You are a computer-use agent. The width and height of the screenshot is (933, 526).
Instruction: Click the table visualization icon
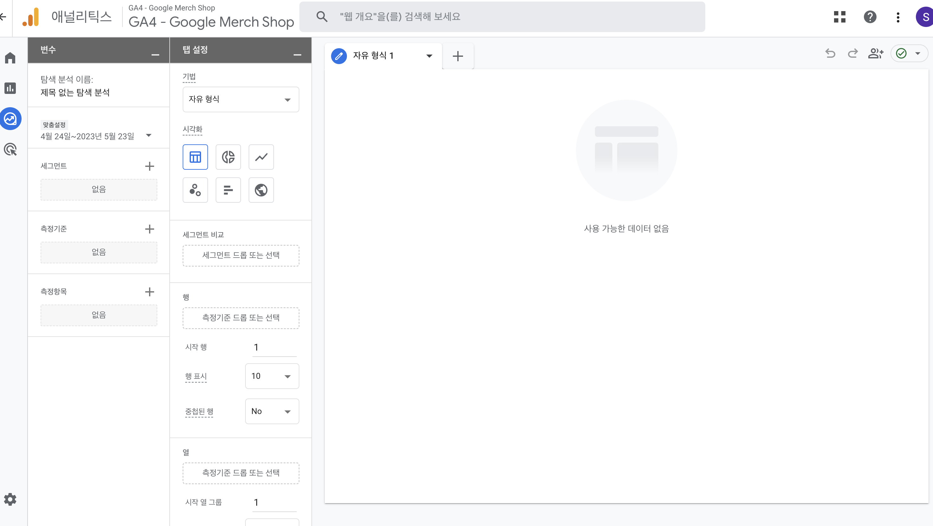[x=195, y=157]
